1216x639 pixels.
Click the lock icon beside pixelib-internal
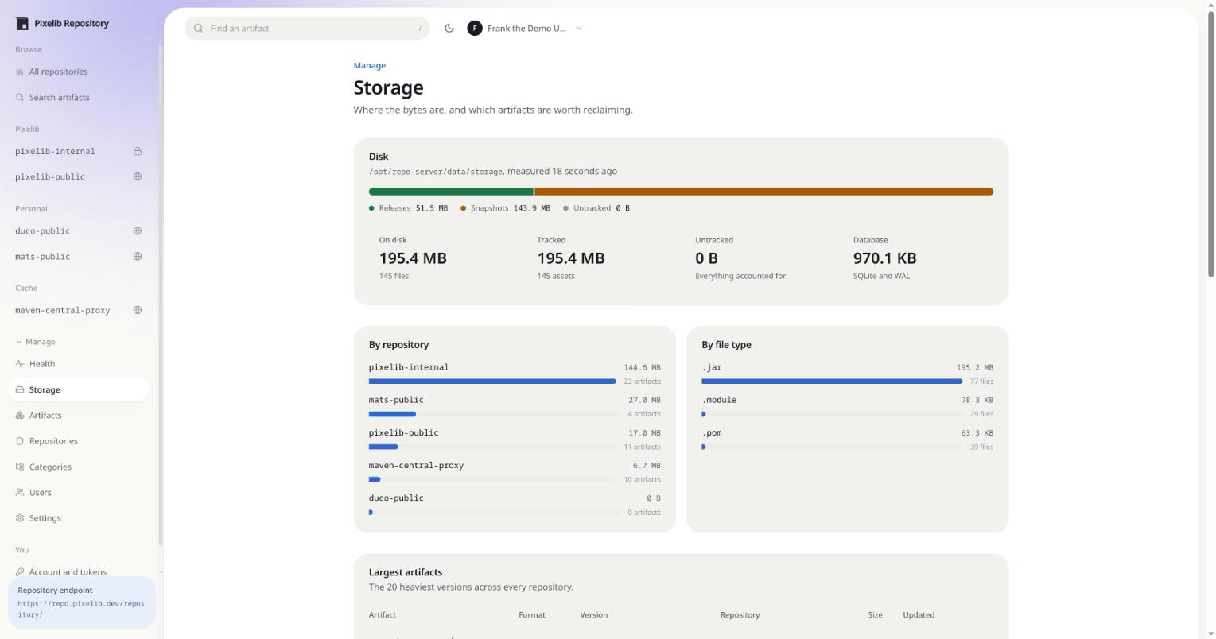(138, 151)
